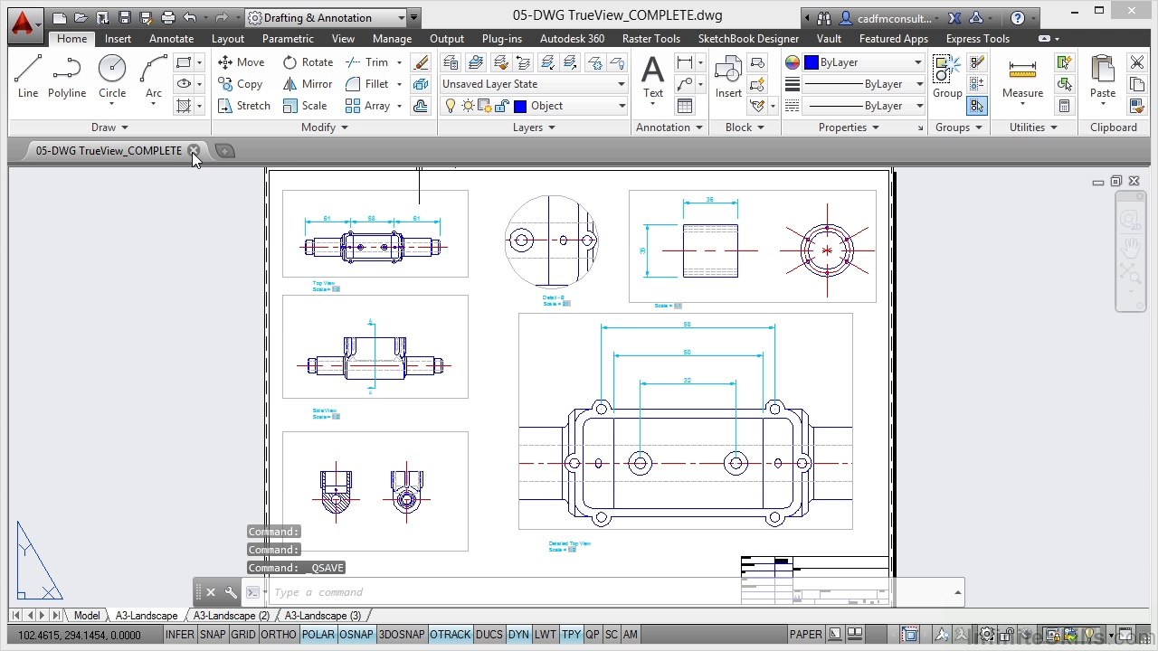Toggle DUCS in status bar
The height and width of the screenshot is (651, 1158).
(x=489, y=635)
